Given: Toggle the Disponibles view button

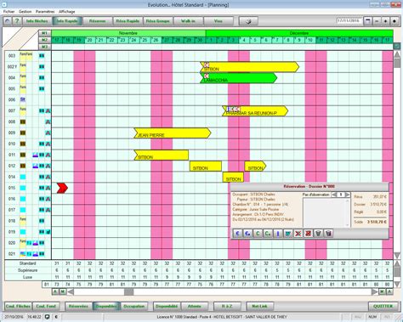Looking at the screenshot, I should [106, 306].
